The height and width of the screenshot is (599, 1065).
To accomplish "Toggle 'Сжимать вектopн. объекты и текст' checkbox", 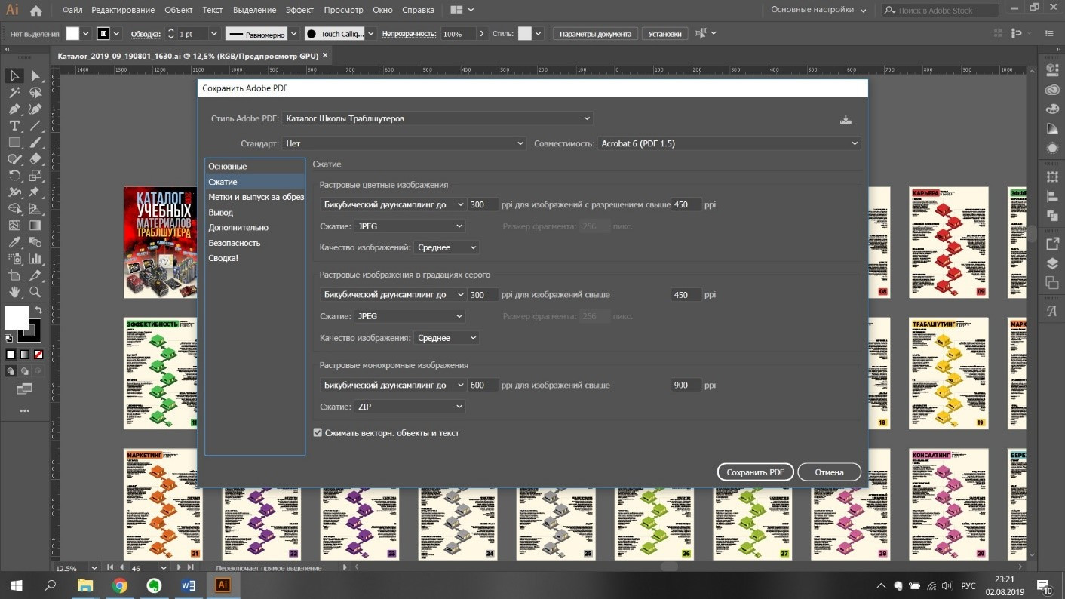I will [x=318, y=433].
